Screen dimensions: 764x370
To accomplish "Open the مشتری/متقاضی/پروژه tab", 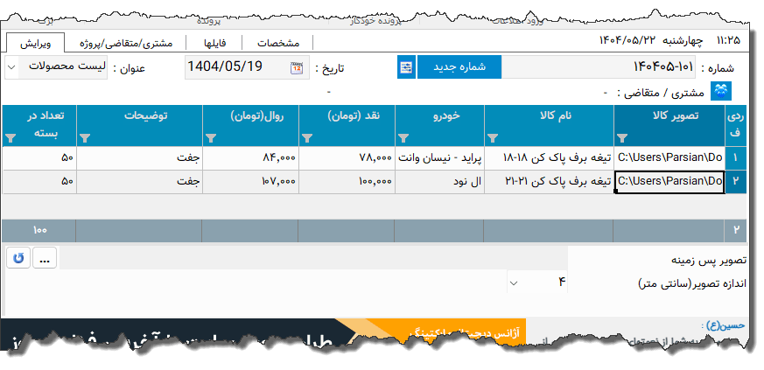I will pyautogui.click(x=126, y=44).
